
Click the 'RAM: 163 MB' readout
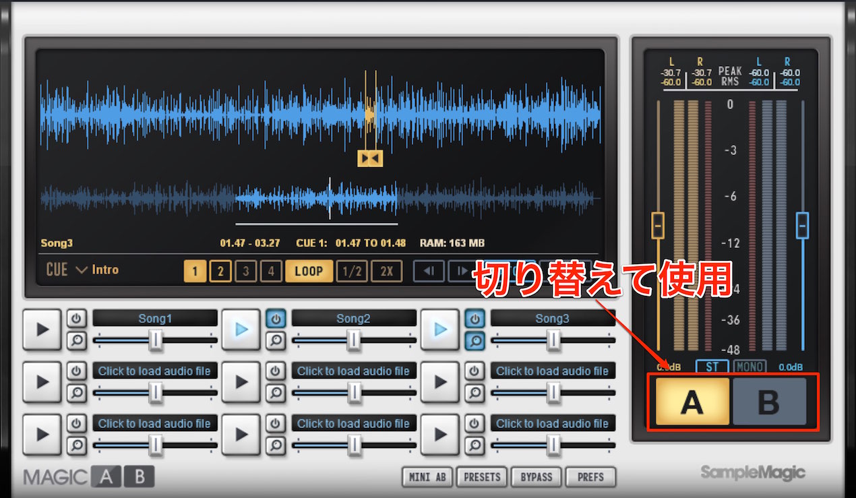tap(452, 243)
